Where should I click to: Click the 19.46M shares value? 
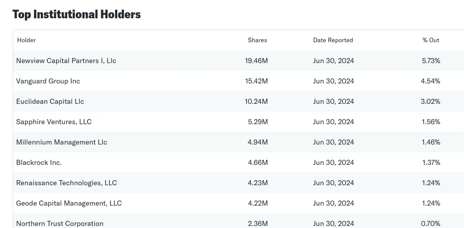click(x=256, y=61)
